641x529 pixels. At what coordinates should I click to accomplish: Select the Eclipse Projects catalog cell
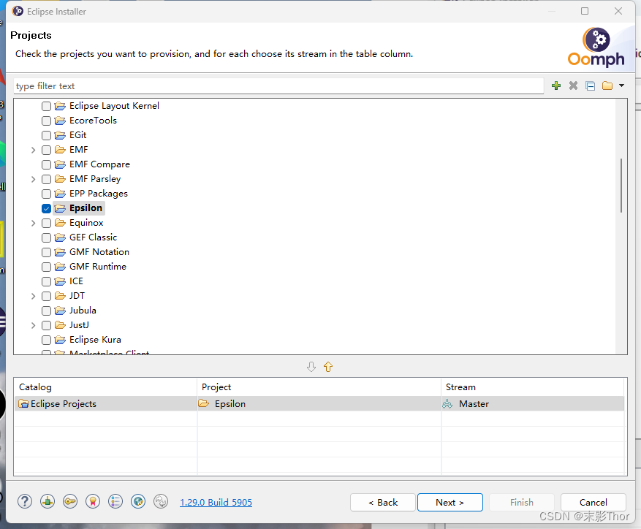pyautogui.click(x=106, y=404)
